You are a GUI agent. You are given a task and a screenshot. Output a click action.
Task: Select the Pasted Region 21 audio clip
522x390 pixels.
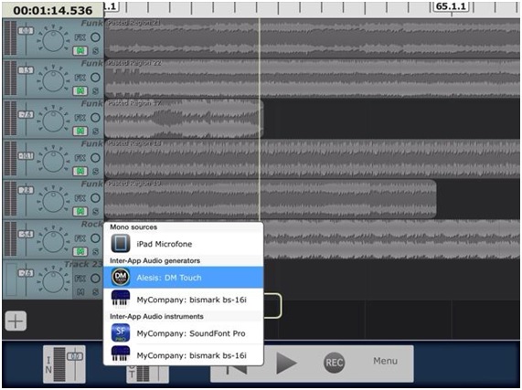click(313, 38)
